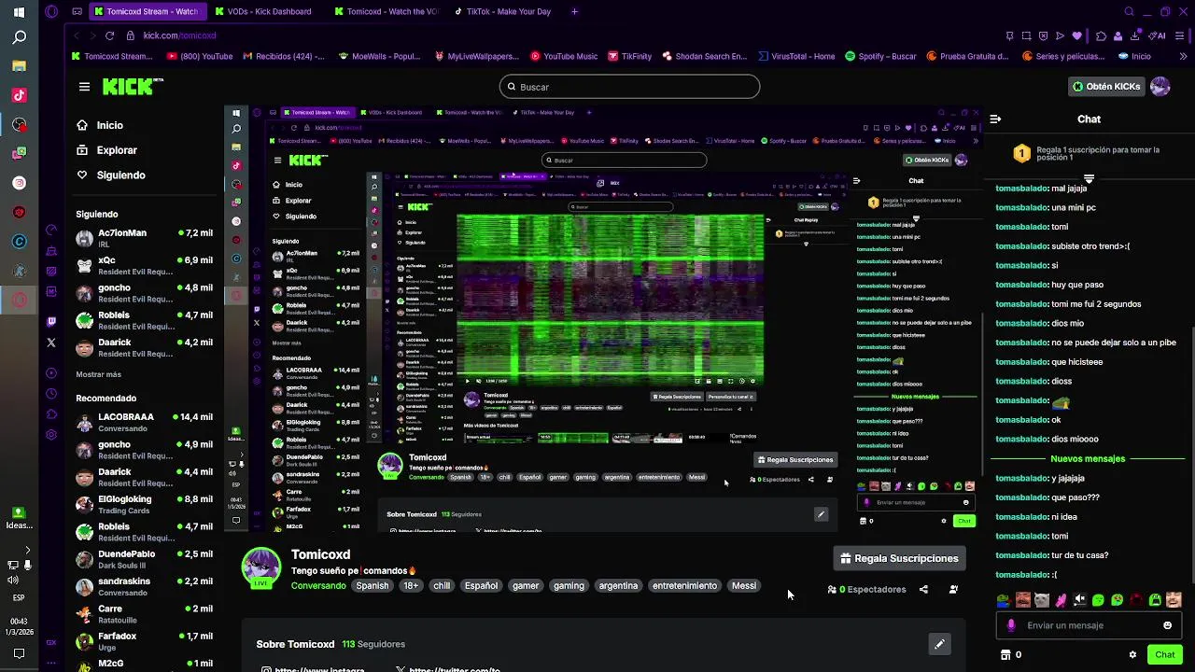The width and height of the screenshot is (1195, 672).
Task: Open chat settings gear icon
Action: tap(1132, 655)
